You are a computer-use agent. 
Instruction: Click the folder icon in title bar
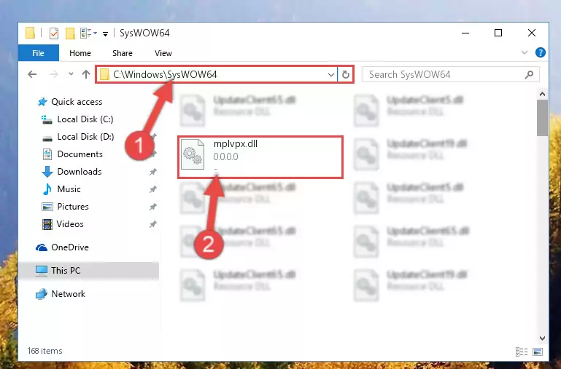coord(31,33)
